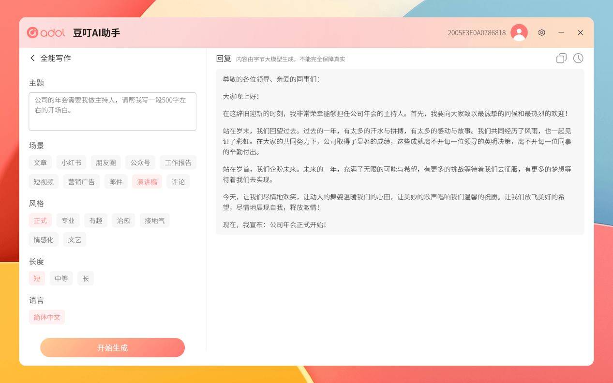
Task: Click the generated reply text area
Action: click(400, 152)
